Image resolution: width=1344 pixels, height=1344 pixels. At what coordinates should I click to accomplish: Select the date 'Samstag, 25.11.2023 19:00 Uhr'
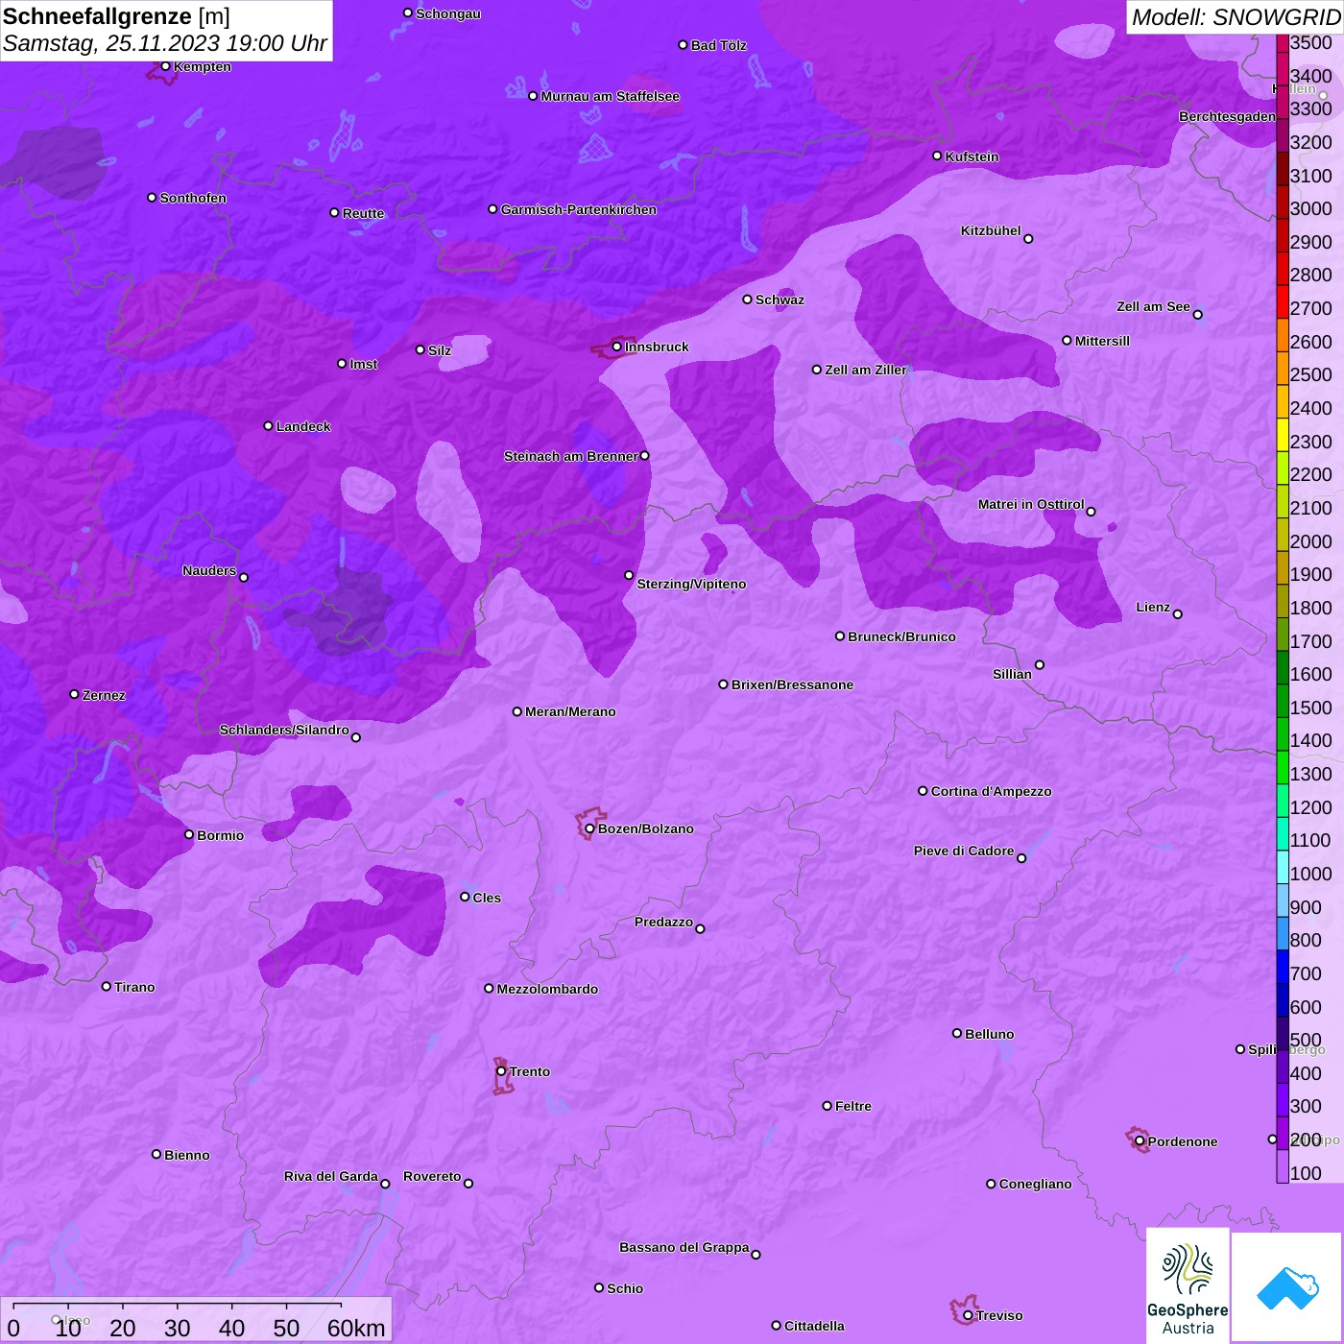(165, 44)
